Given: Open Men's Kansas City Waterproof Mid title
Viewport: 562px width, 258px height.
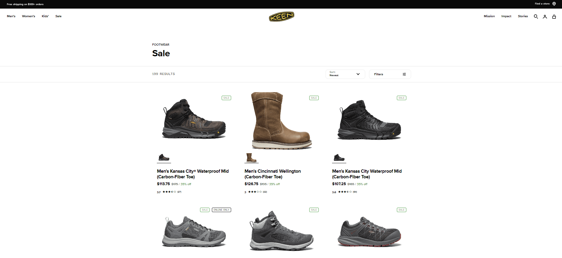Looking at the screenshot, I should pyautogui.click(x=367, y=174).
